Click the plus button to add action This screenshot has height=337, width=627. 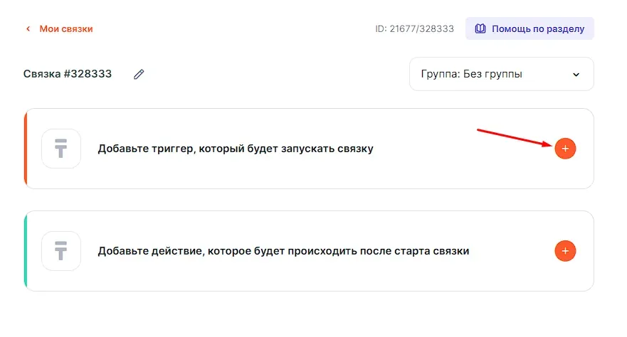click(x=565, y=251)
